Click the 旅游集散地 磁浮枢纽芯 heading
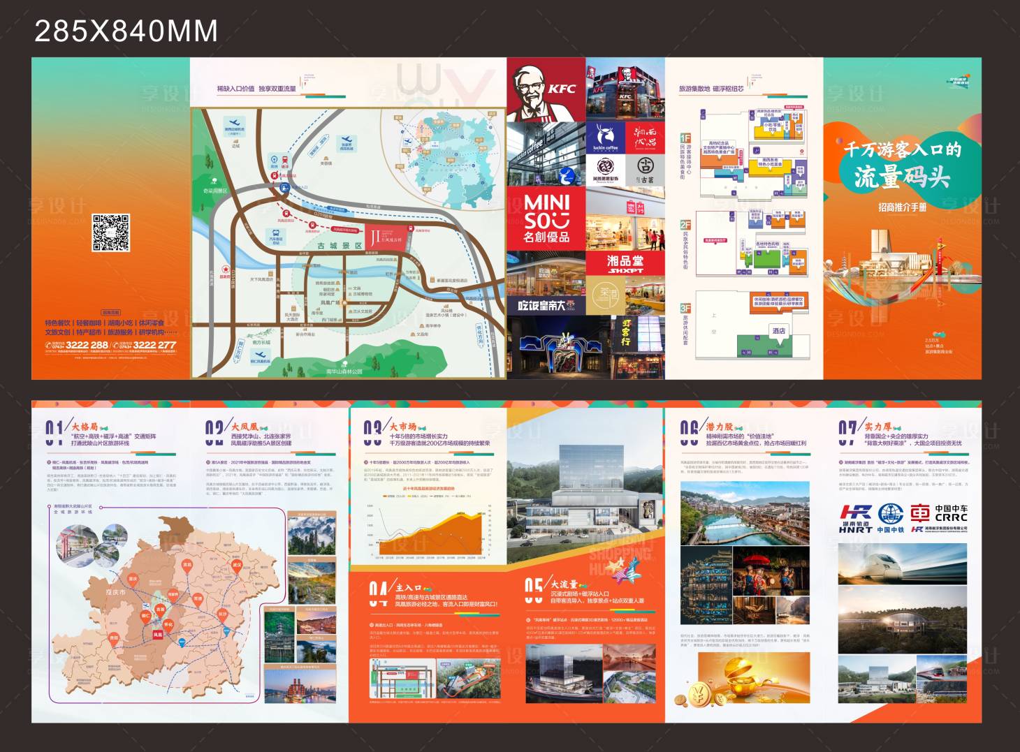 (x=711, y=89)
